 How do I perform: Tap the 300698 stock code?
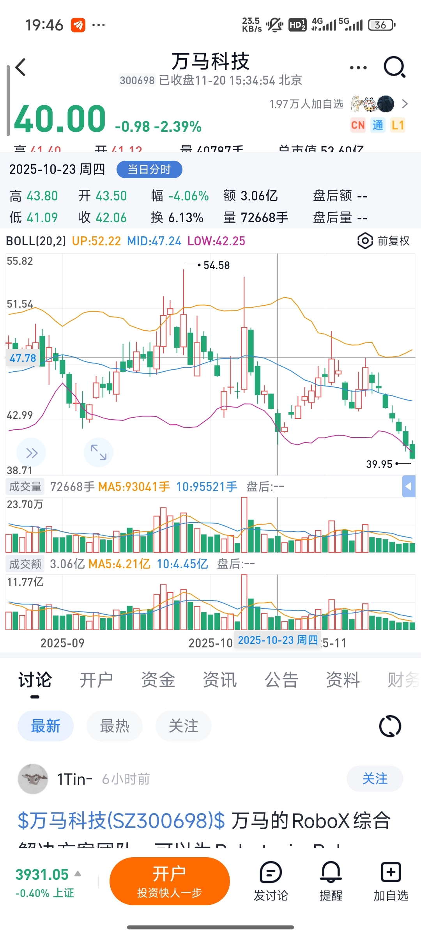click(137, 80)
